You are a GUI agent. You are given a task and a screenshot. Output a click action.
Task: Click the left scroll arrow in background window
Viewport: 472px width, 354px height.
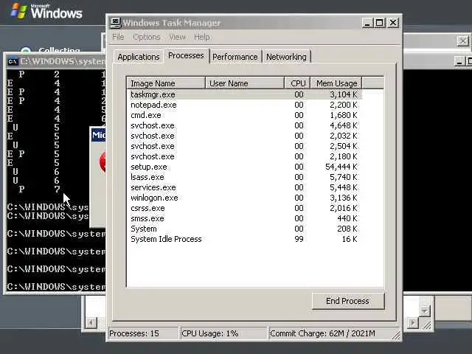[x=91, y=323]
